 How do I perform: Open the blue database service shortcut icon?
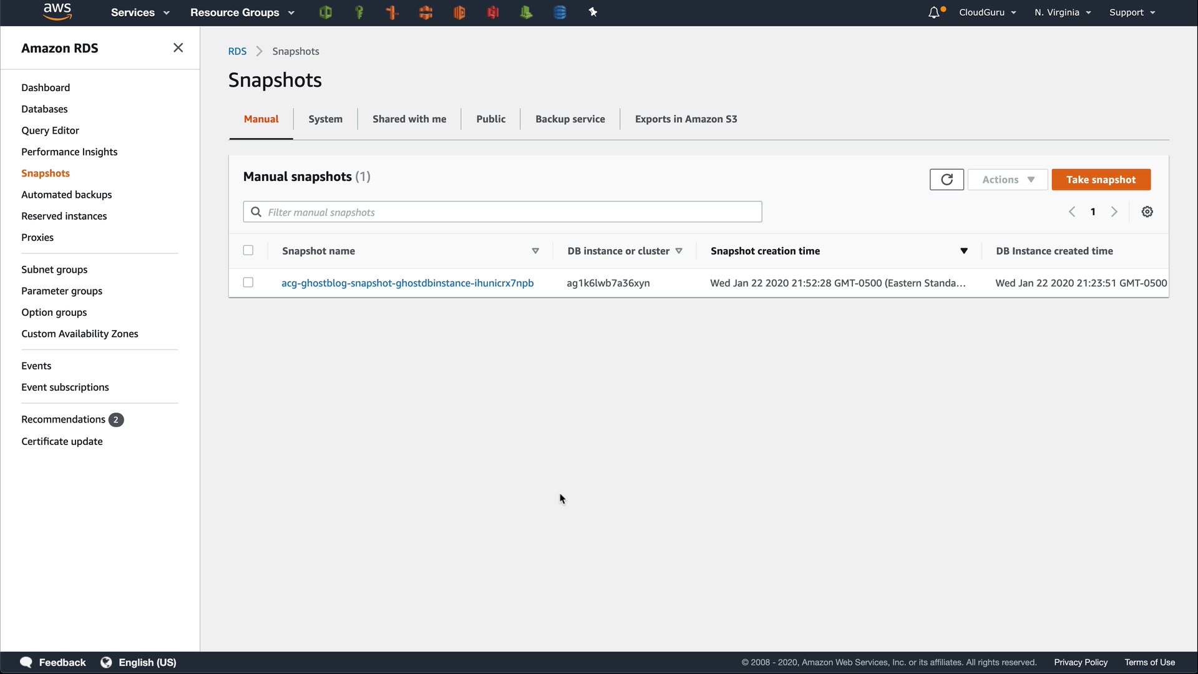click(x=560, y=12)
